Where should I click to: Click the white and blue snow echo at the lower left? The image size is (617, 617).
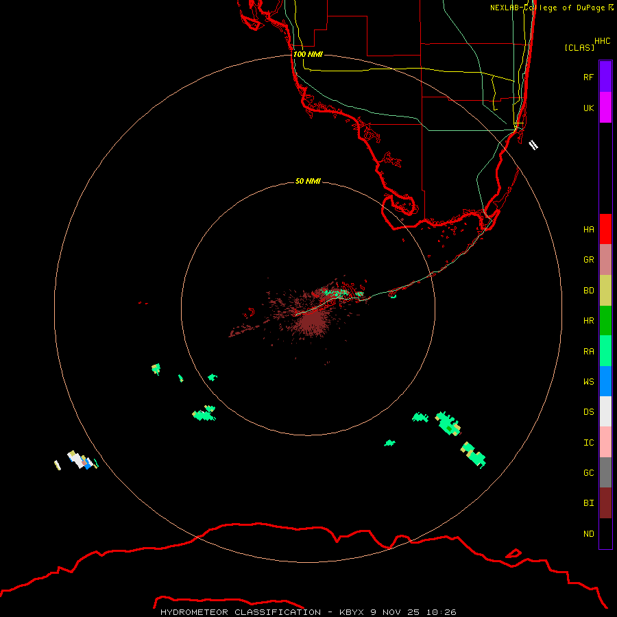pyautogui.click(x=81, y=461)
